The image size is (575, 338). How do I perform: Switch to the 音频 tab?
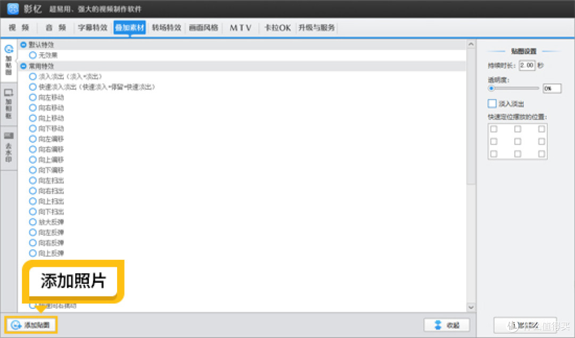[x=56, y=28]
